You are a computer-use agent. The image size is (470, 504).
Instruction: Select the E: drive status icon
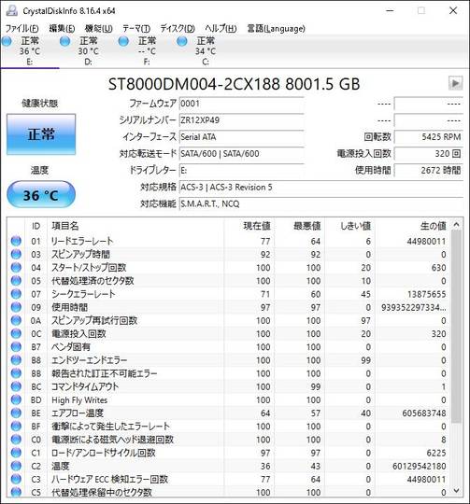[x=7, y=41]
